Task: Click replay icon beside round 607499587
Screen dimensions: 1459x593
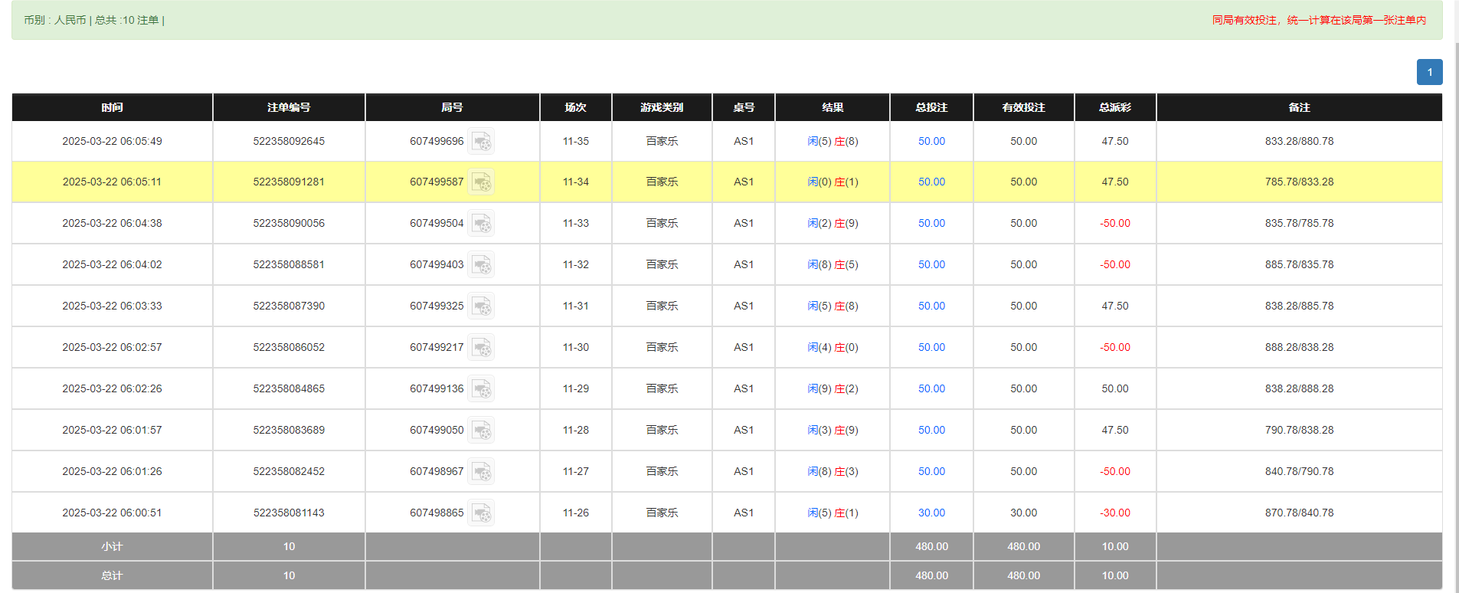Action: [481, 182]
